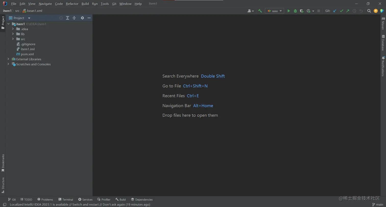Open the Window menu
Viewport: 386px width, 207px height.
point(125,4)
